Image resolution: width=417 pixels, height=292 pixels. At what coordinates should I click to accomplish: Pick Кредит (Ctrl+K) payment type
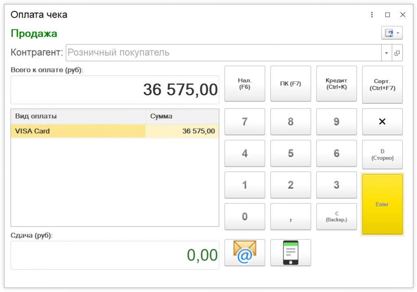[x=336, y=83]
